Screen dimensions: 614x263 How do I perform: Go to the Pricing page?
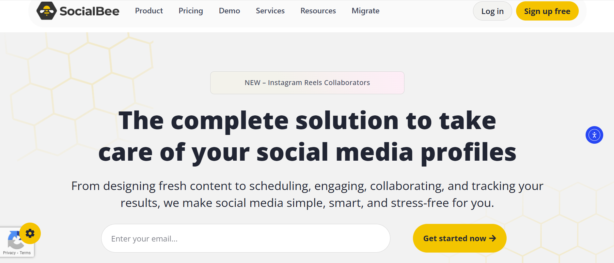pos(191,11)
